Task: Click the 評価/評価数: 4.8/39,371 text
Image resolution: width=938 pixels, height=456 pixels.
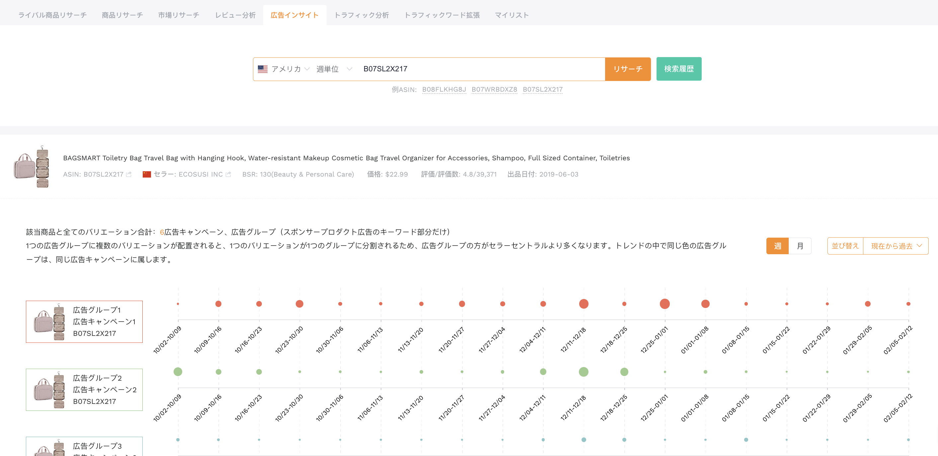Action: pyautogui.click(x=459, y=175)
